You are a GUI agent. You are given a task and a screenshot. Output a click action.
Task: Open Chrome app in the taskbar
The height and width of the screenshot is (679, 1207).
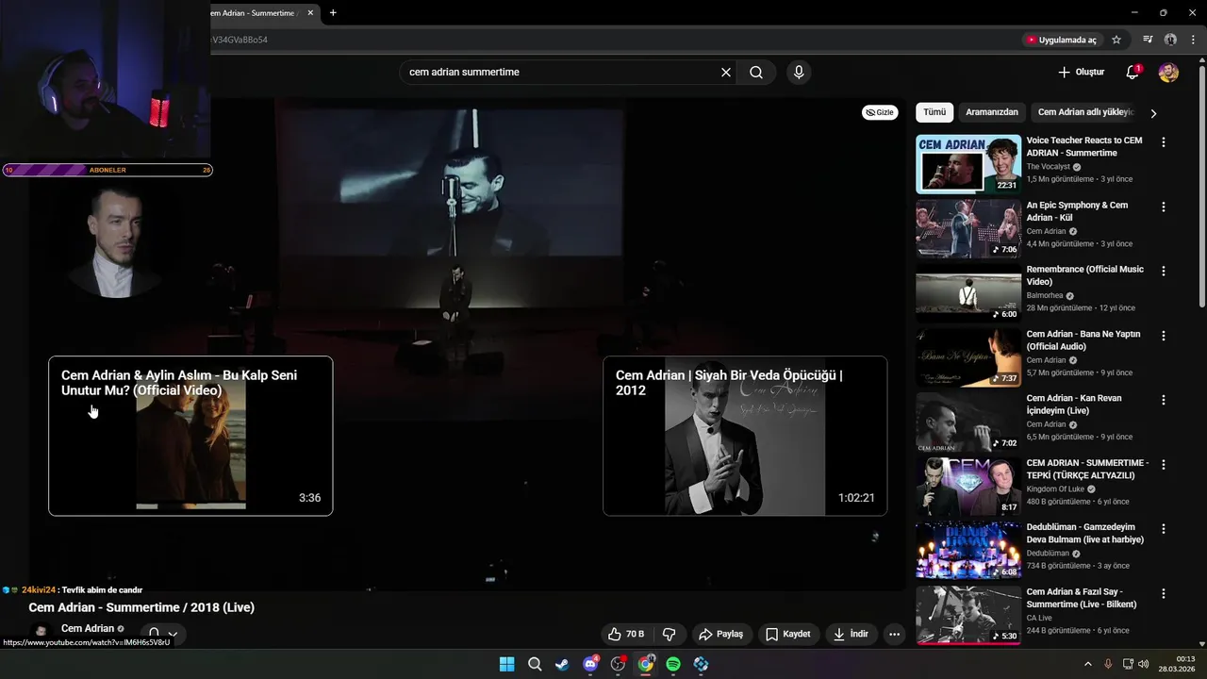(646, 664)
